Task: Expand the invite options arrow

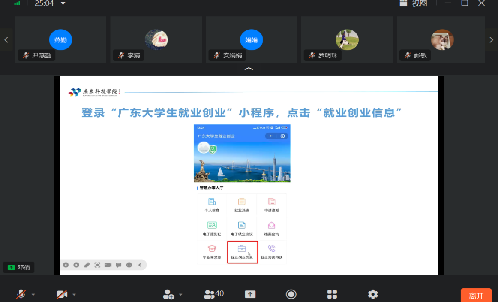Action: click(x=181, y=295)
